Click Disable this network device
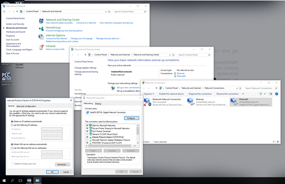Screen dimensions: 285x184 [171, 94]
